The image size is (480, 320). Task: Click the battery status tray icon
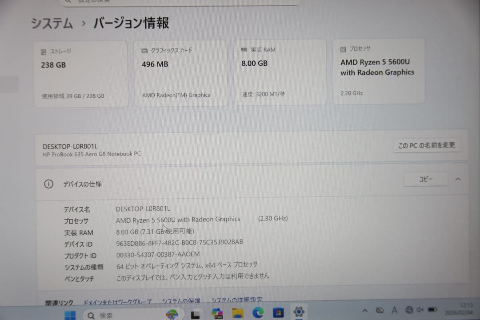pyautogui.click(x=432, y=310)
